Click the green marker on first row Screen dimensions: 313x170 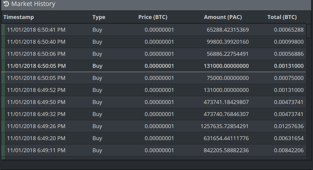(x=3, y=30)
